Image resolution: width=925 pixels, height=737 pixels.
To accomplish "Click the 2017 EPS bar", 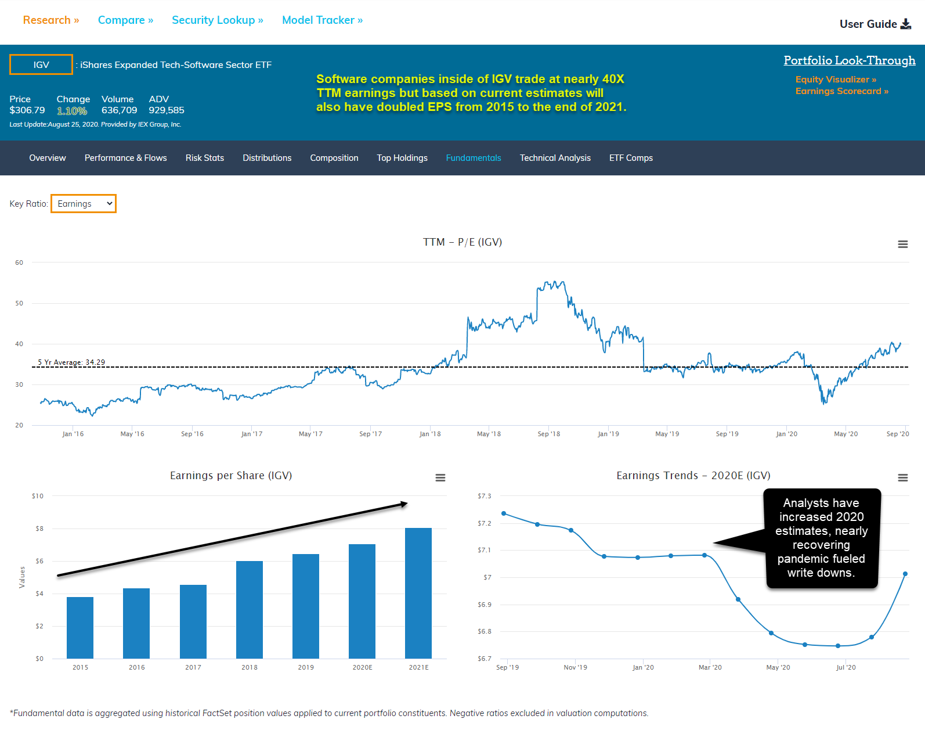I will [x=193, y=621].
